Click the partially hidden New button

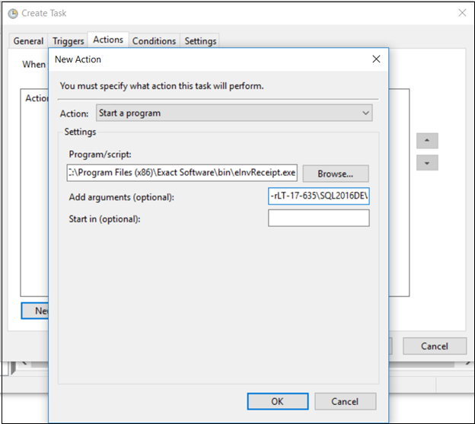click(x=35, y=311)
